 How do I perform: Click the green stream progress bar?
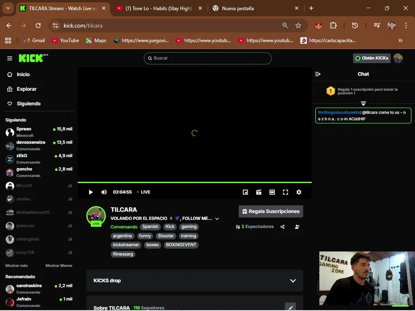195,182
